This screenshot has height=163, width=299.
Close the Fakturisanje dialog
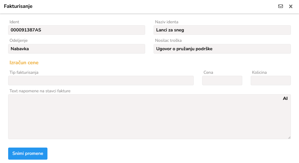pyautogui.click(x=291, y=6)
